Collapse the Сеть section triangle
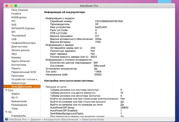 coord(6,90)
